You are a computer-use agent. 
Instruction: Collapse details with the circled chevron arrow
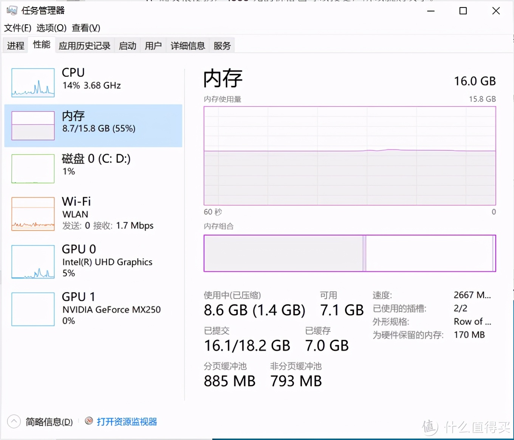point(14,421)
